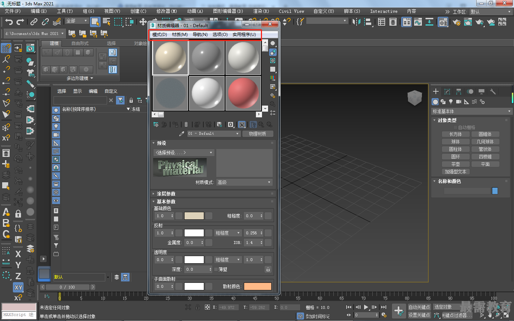Select Space Warps category waves icon
The width and height of the screenshot is (514, 321).
tap(474, 102)
